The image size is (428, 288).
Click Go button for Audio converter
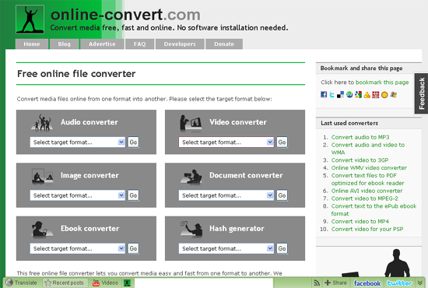tap(133, 142)
